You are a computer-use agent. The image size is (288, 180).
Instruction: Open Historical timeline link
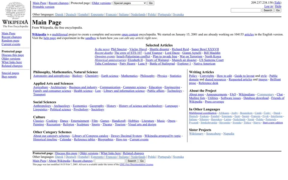[45, 139]
